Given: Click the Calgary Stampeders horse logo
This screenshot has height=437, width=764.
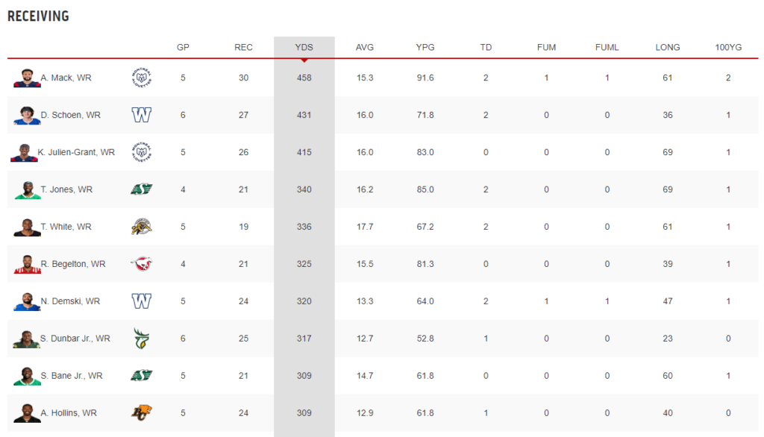Looking at the screenshot, I should (x=141, y=264).
